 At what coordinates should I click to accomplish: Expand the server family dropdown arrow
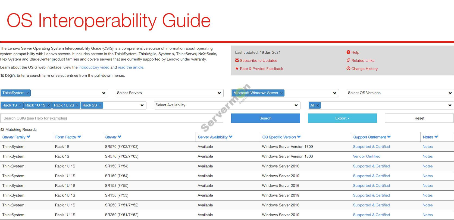tap(104, 93)
